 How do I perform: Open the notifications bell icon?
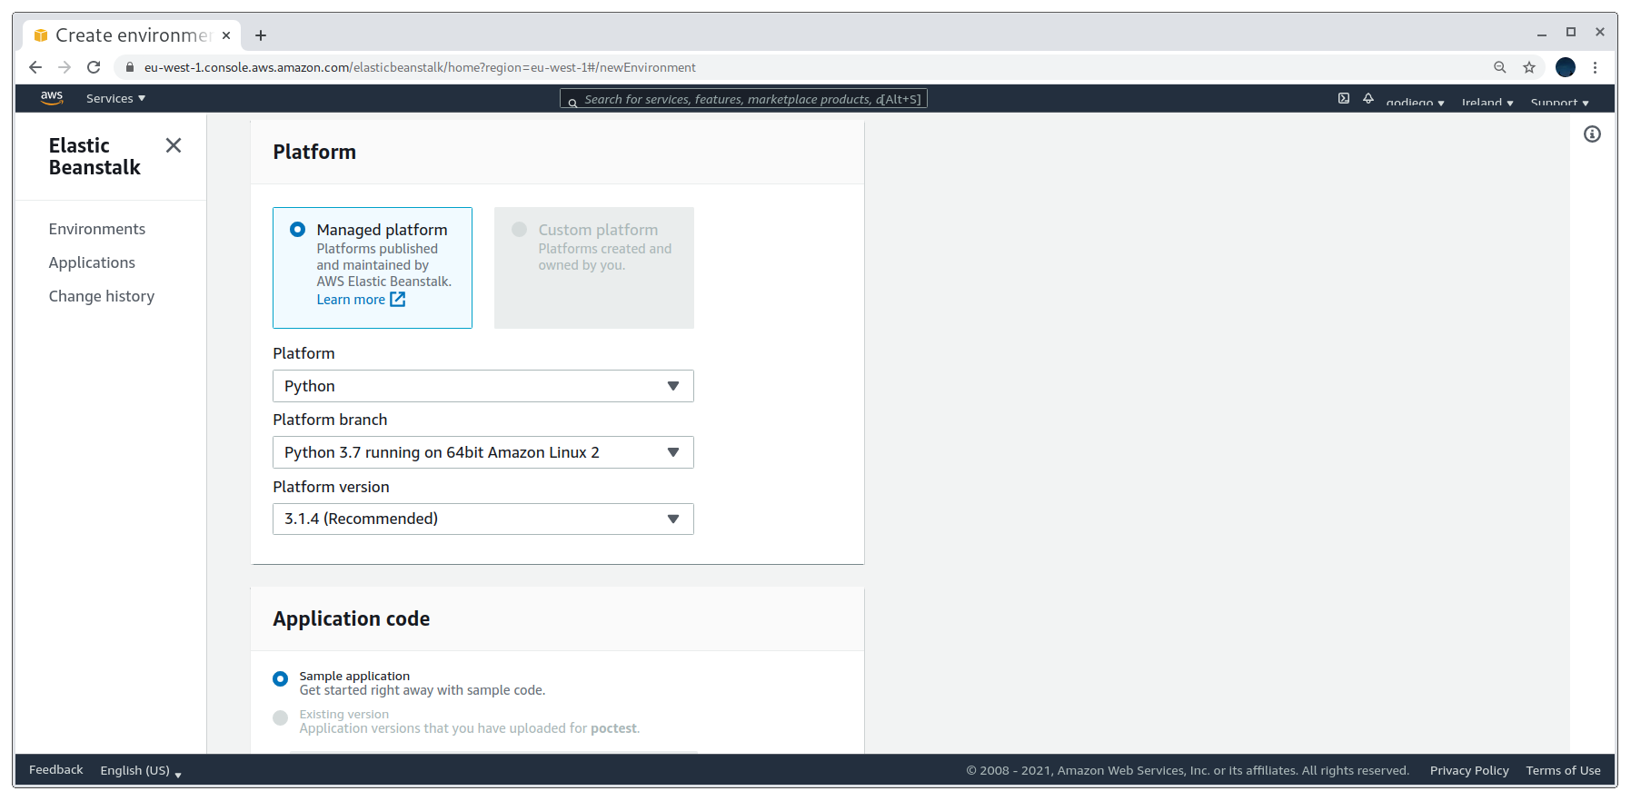[1368, 98]
